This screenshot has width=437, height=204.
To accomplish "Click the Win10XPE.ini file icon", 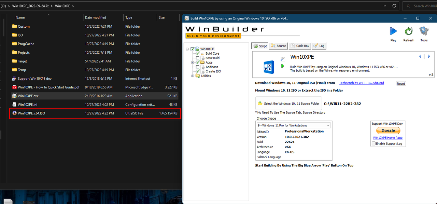I will click(14, 105).
